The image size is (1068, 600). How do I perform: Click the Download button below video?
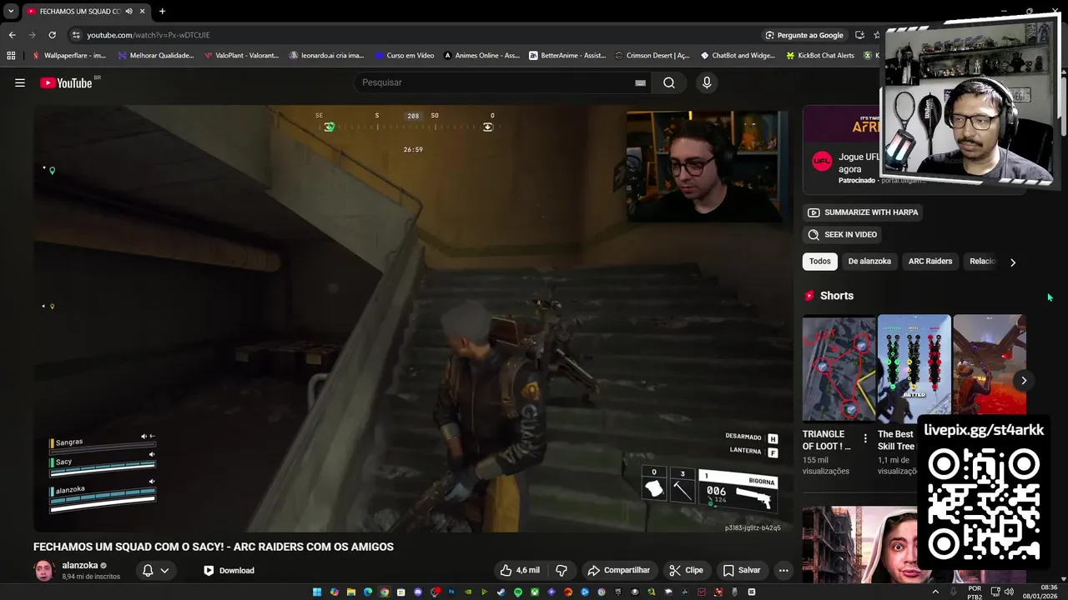pyautogui.click(x=229, y=570)
